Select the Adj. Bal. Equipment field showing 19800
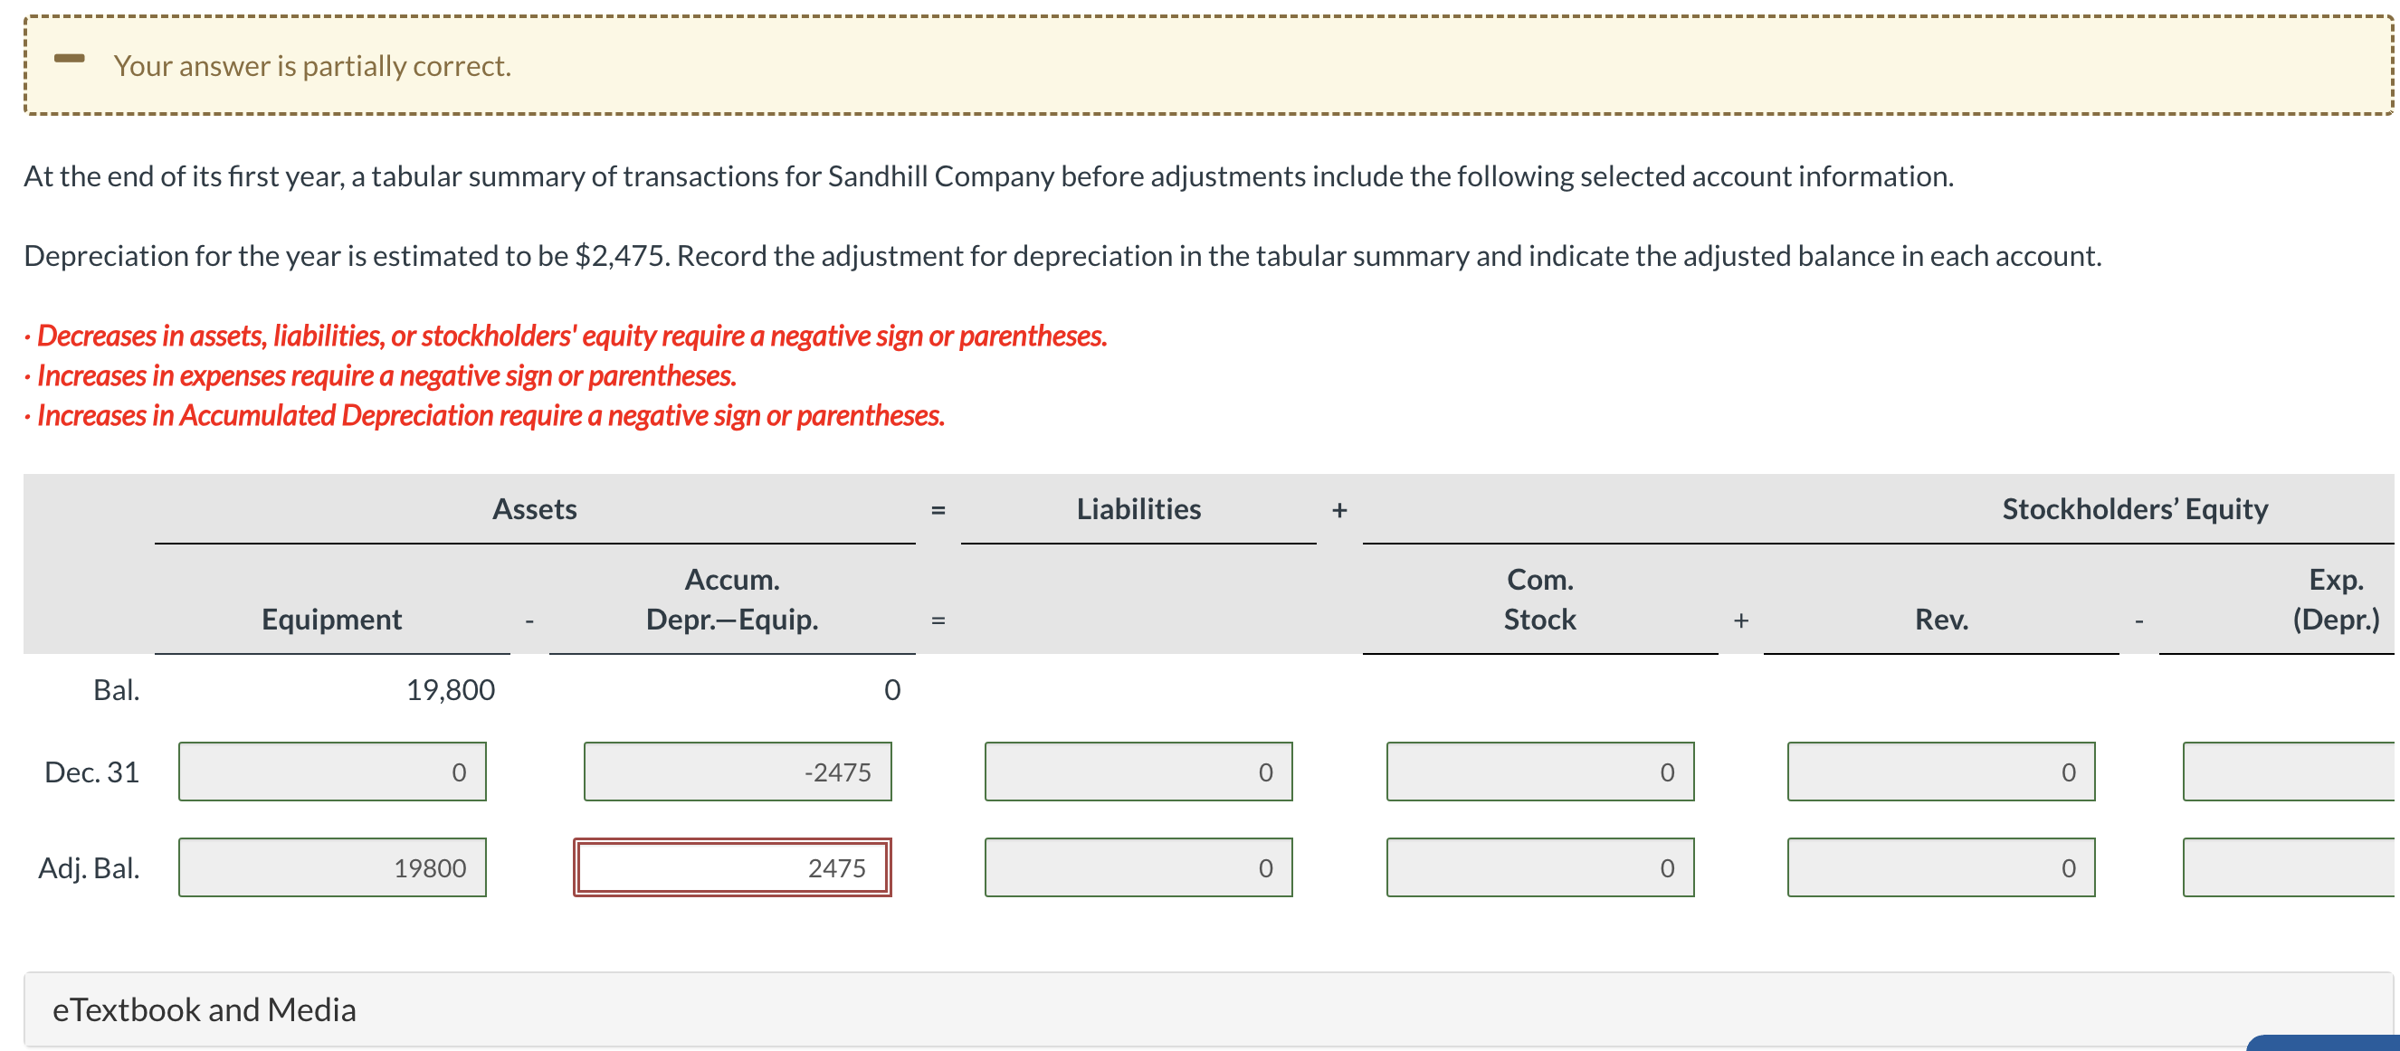The width and height of the screenshot is (2400, 1051). tap(332, 867)
